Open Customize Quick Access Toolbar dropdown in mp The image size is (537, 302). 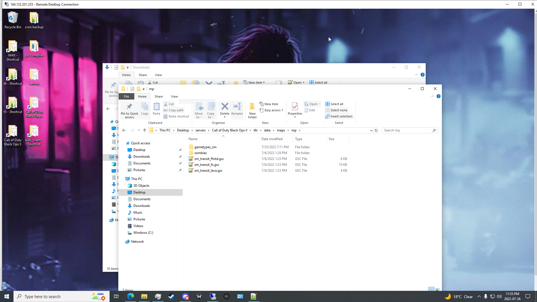(143, 89)
